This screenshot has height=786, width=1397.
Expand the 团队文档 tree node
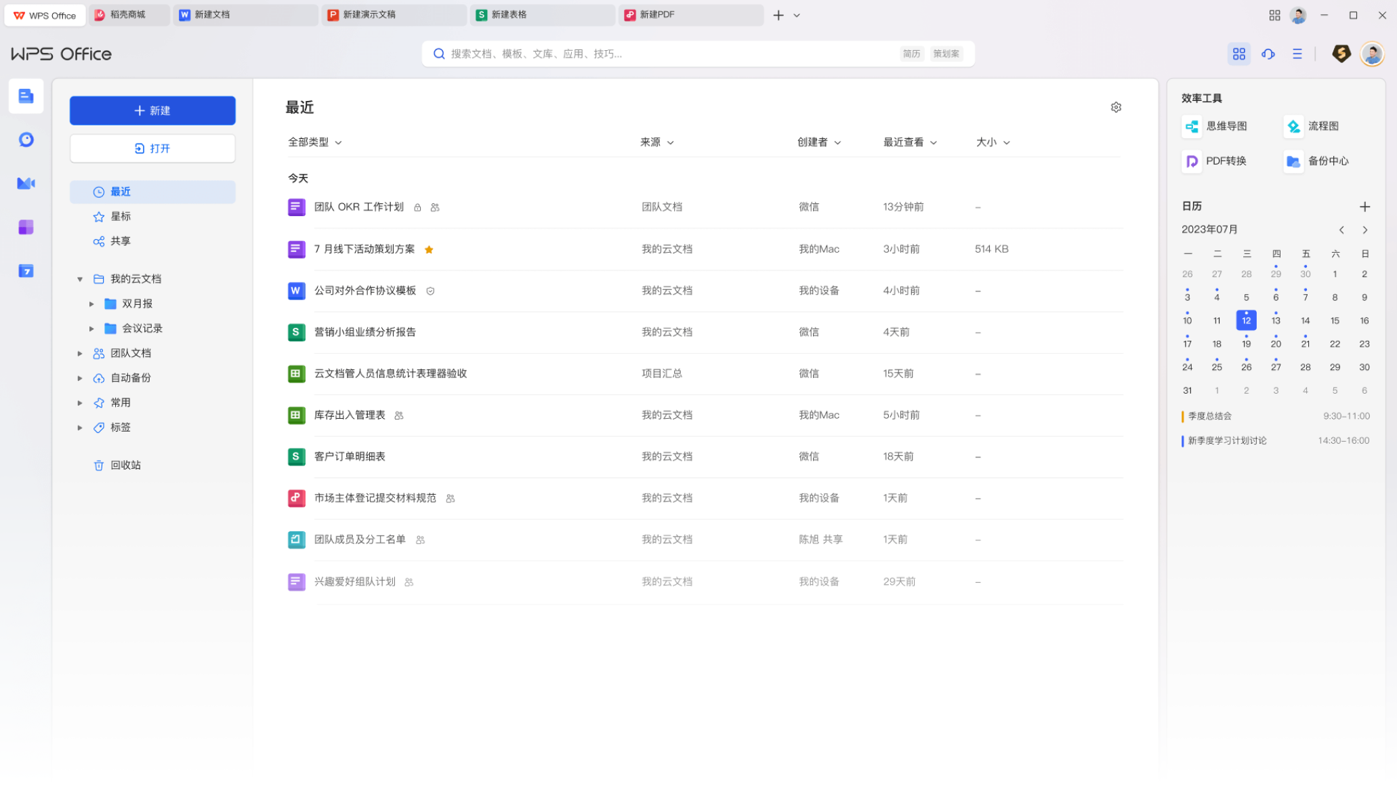80,354
